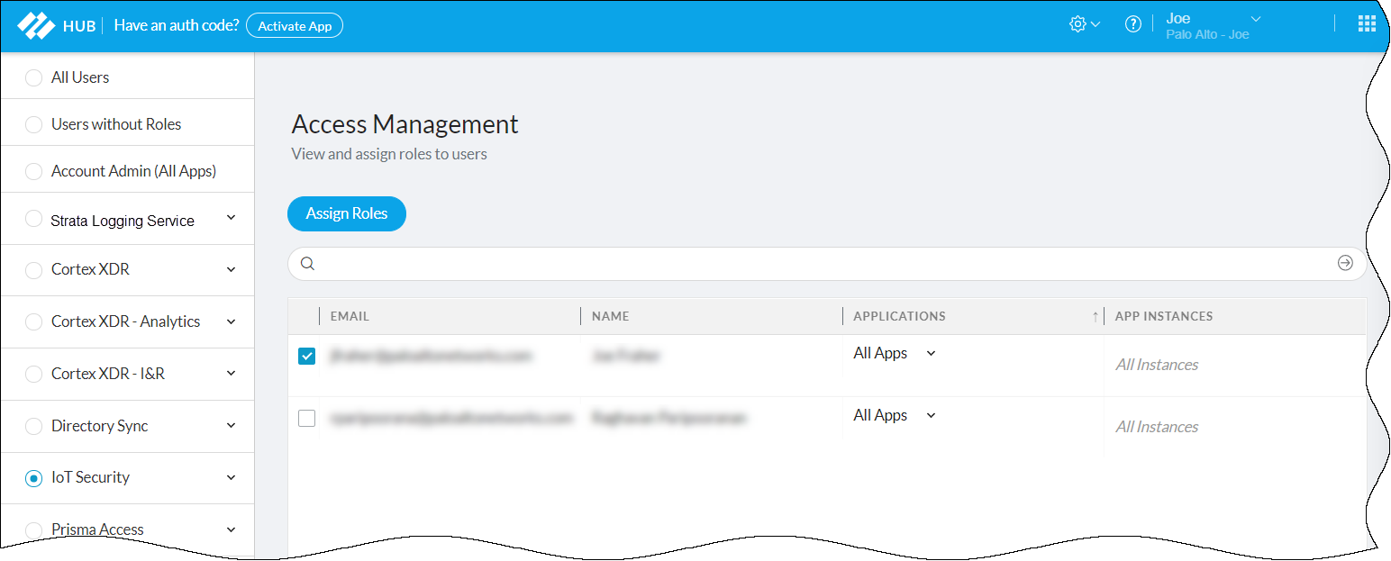1391x561 pixels.
Task: Select Account Admin (All Apps) radio button
Action: [x=33, y=171]
